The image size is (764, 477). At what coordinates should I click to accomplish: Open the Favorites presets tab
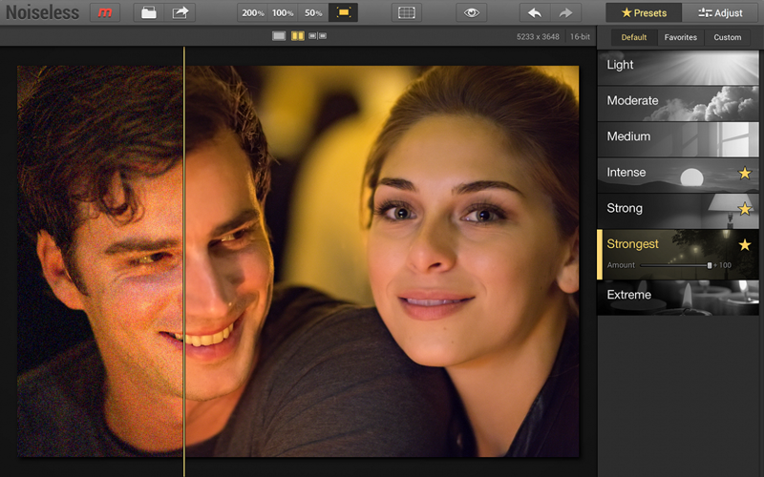pos(681,37)
